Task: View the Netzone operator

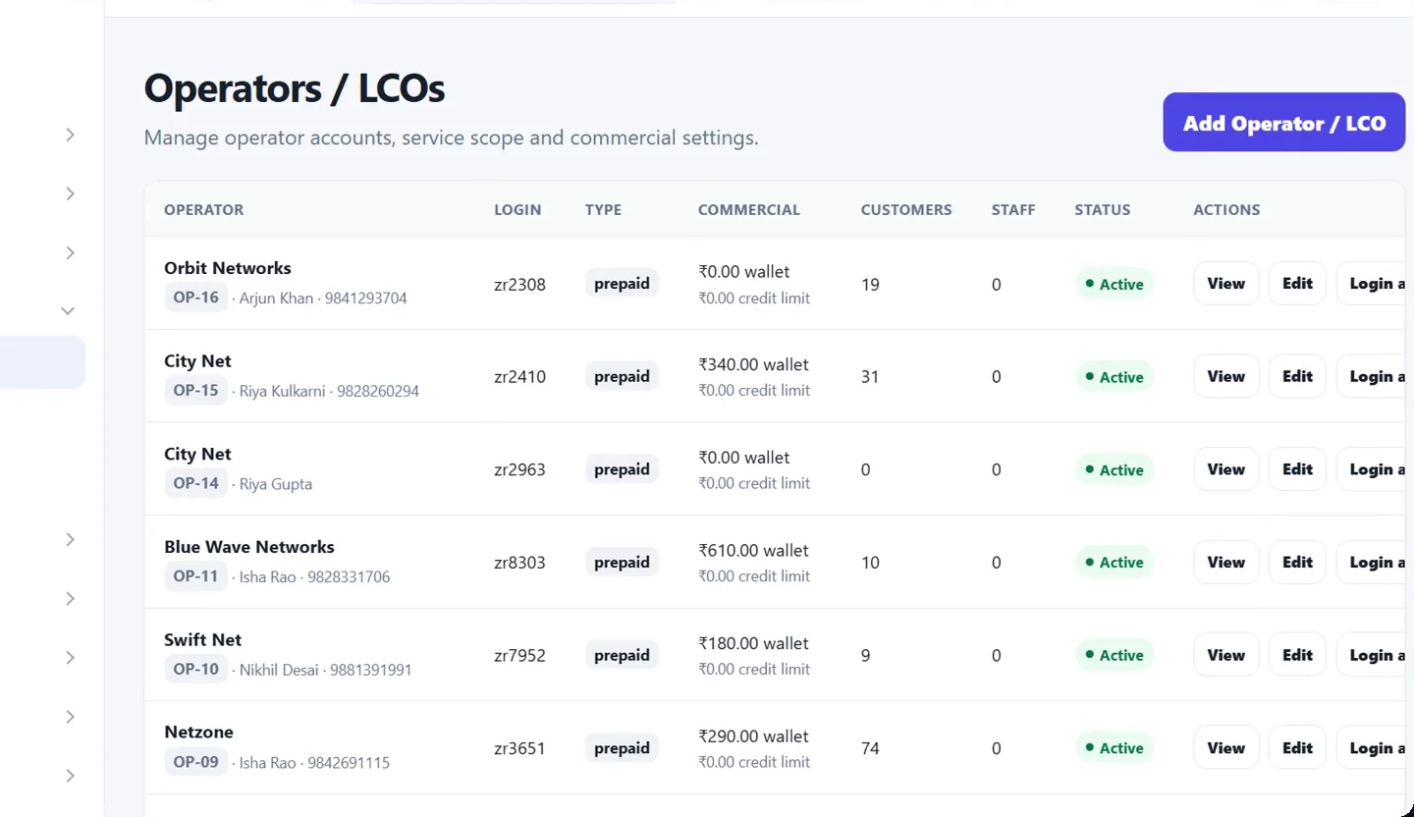Action: pos(1225,747)
